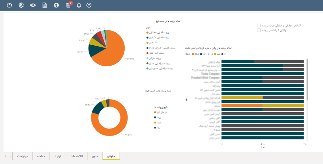Go to the 'درخواست' tab
323x164 pixels.
pyautogui.click(x=22, y=156)
